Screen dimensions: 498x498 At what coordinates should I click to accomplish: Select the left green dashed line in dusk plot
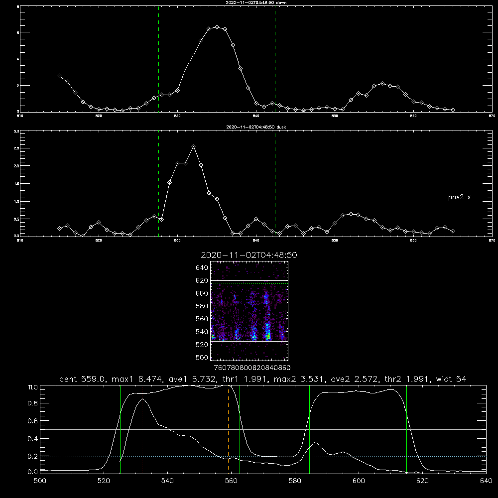coord(158,183)
